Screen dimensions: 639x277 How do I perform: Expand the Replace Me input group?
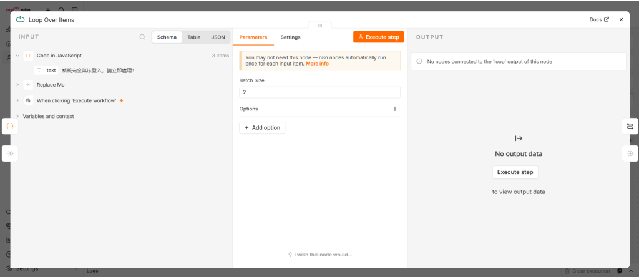point(17,85)
